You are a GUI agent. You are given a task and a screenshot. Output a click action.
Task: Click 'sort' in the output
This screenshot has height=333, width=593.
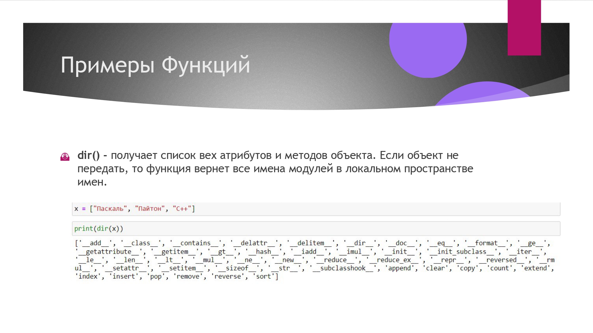pyautogui.click(x=264, y=277)
